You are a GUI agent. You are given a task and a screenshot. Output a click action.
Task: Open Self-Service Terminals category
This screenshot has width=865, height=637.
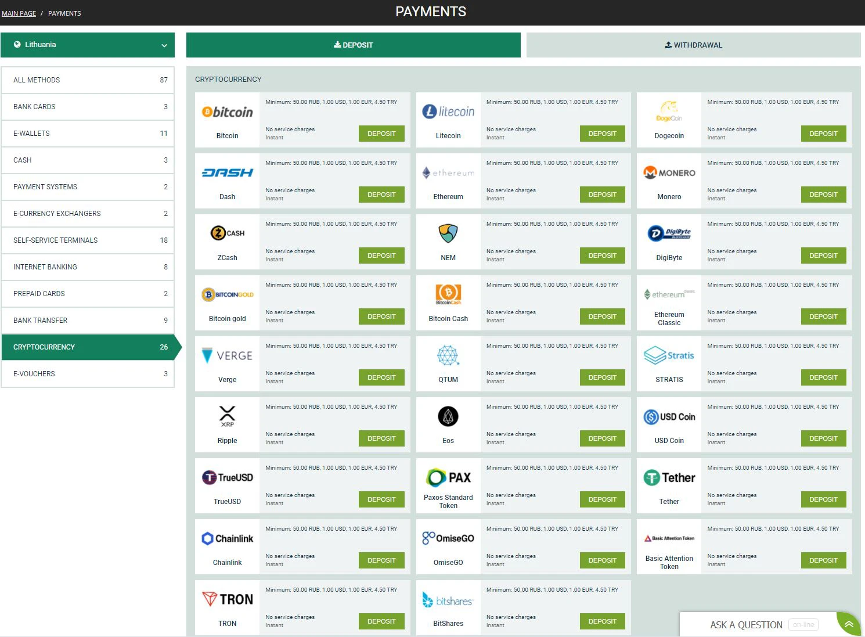pos(88,240)
